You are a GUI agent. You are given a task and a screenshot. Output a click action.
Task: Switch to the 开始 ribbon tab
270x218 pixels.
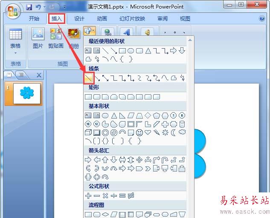pyautogui.click(x=34, y=18)
